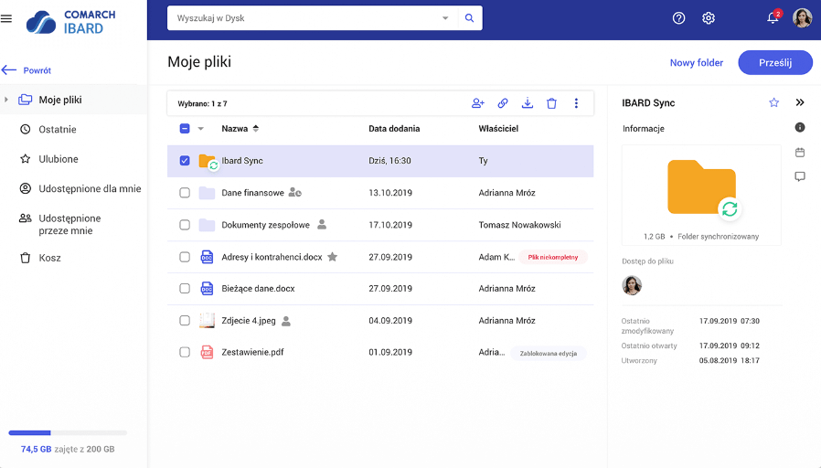Open Udostępnione dla mnie in sidebar
The width and height of the screenshot is (821, 468).
pos(90,188)
